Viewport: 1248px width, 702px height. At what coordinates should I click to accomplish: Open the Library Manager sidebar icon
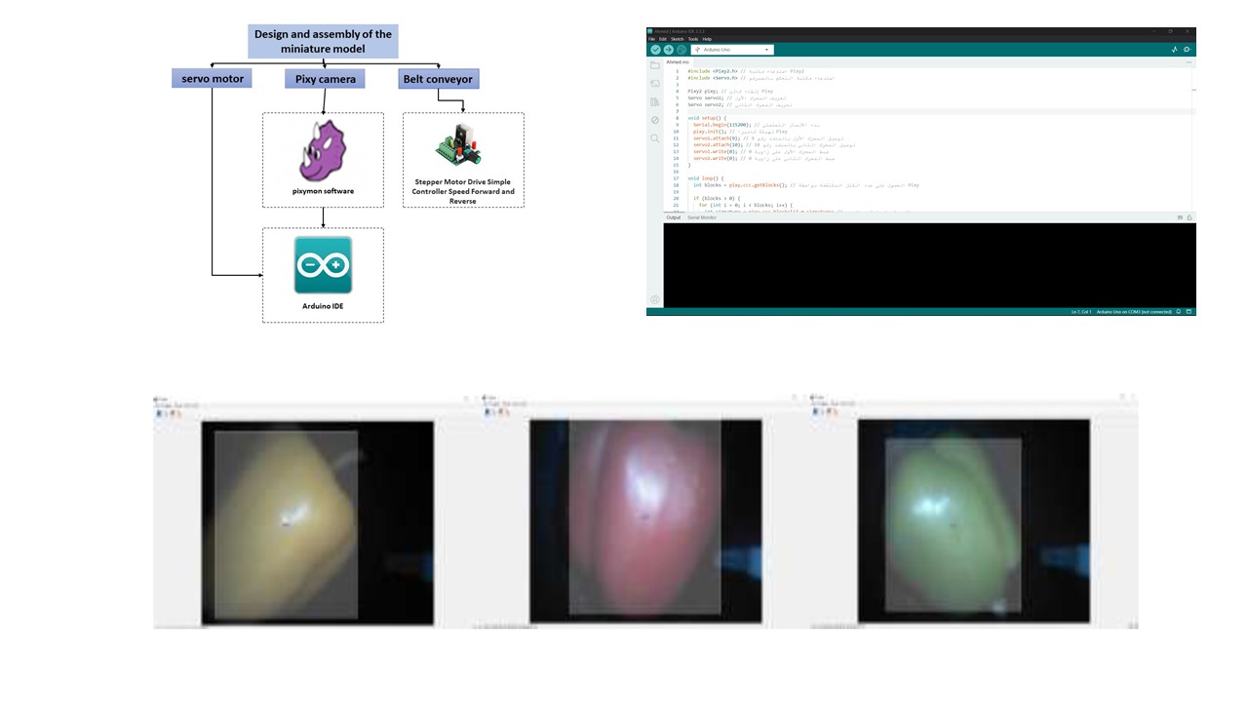click(655, 101)
